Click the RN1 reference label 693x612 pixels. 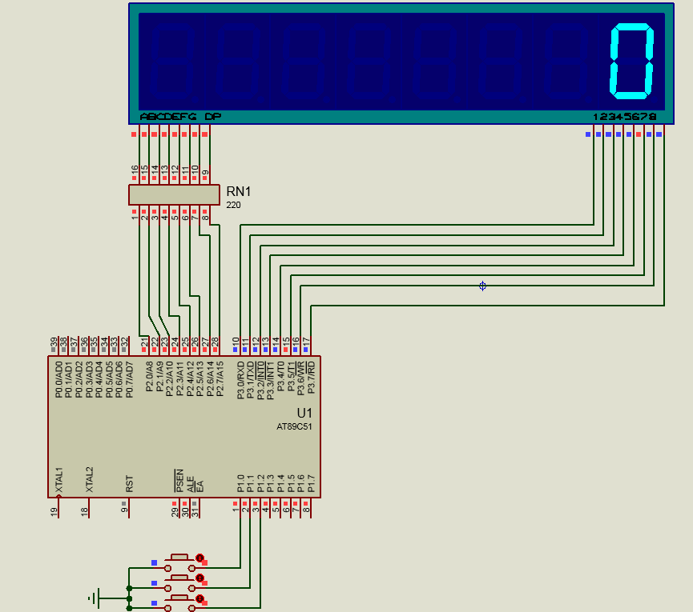(238, 191)
